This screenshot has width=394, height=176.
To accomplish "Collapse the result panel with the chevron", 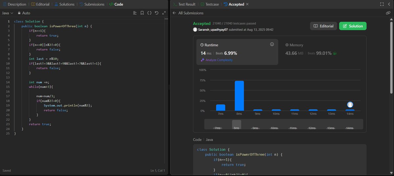I will pyautogui.click(x=389, y=4).
